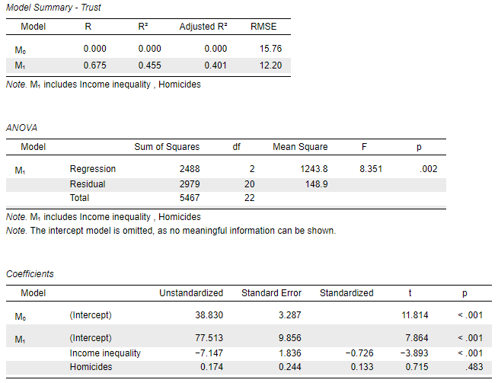498x383 pixels.
Task: Click the Adjusted R² column header
Action: 203,27
